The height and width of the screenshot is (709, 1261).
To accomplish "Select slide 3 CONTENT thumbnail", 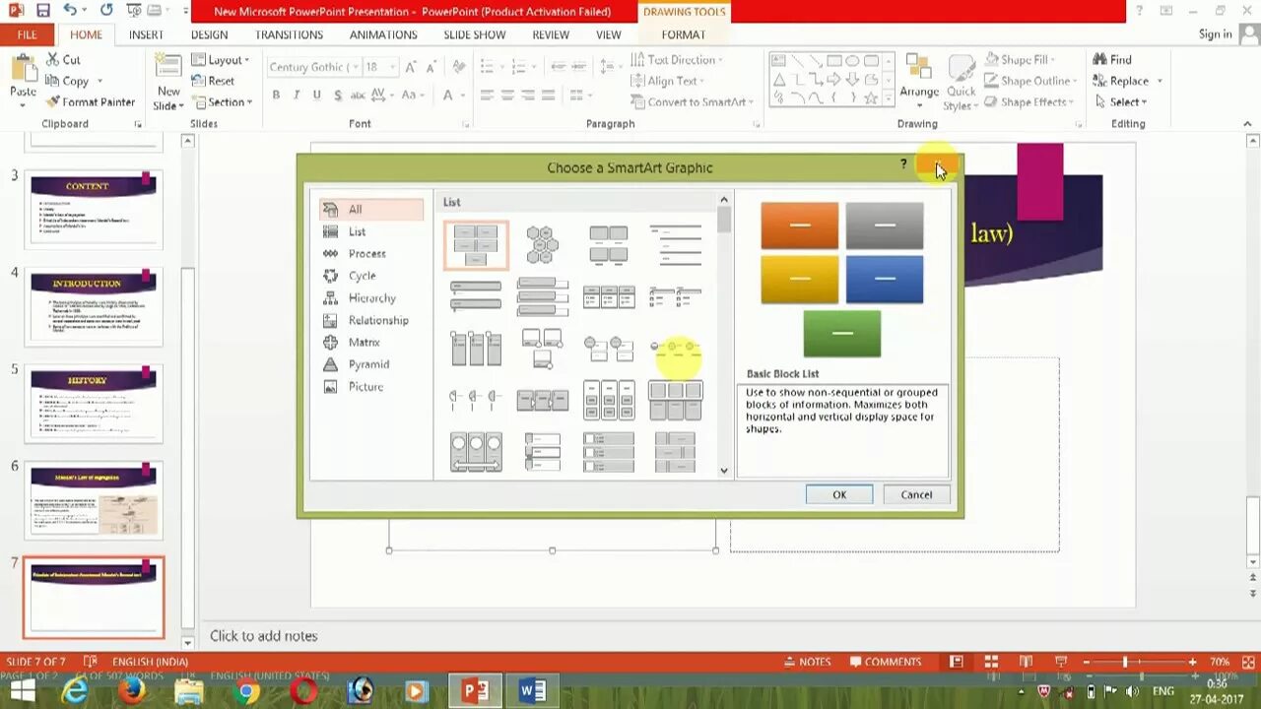I will pos(94,210).
